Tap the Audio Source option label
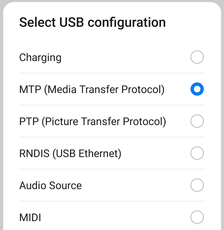Viewport: 224px width, 230px height. coord(50,185)
